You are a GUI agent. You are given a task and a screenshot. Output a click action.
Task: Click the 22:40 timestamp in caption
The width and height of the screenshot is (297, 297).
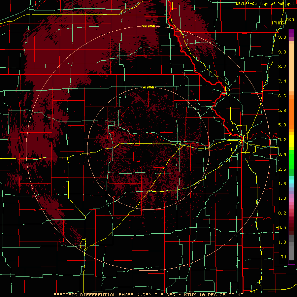[x=237, y=295]
